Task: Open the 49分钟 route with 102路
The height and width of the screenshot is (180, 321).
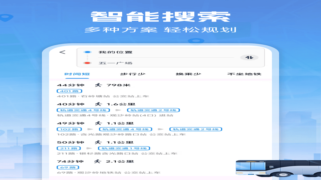Action: (x=160, y=128)
